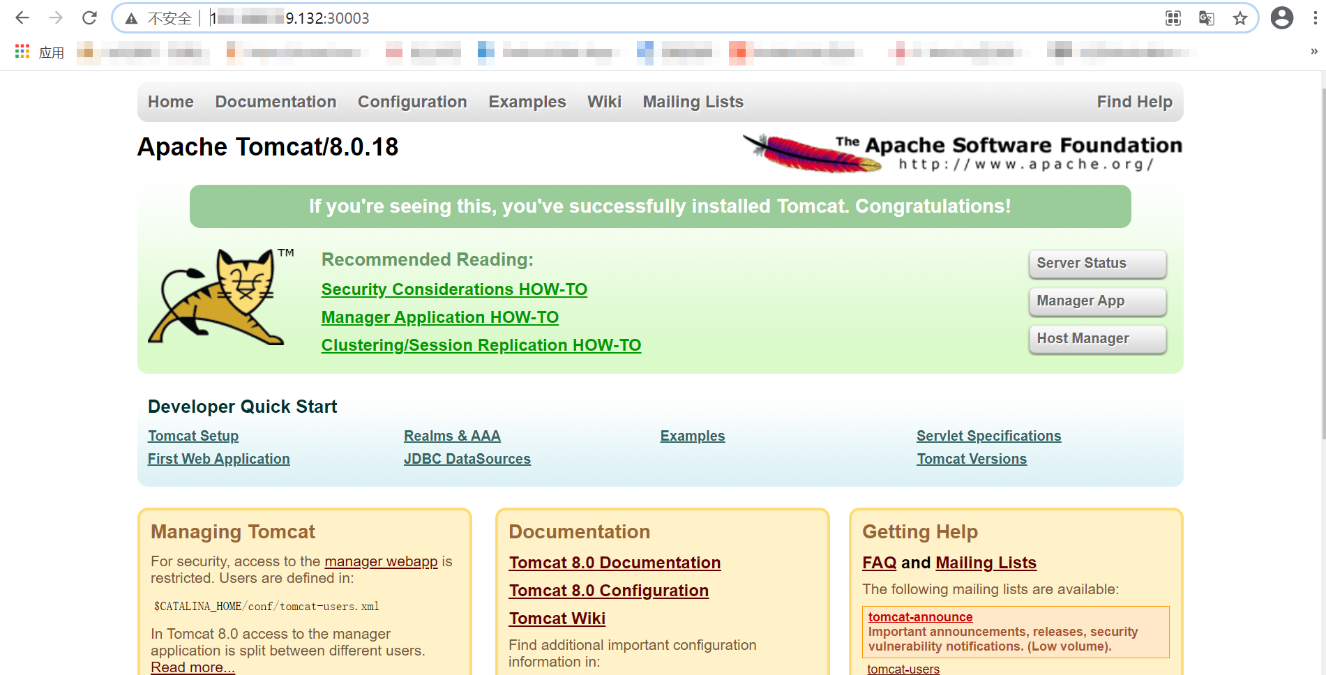Click the page vertical scrollbar

click(x=1323, y=265)
